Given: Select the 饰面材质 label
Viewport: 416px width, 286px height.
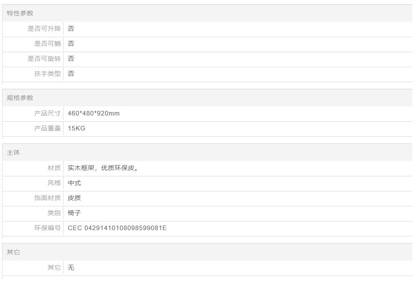Looking at the screenshot, I should coord(47,198).
